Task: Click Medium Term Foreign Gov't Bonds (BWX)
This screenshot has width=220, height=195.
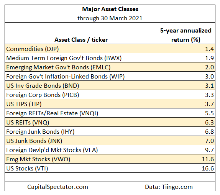Action: pos(64,58)
